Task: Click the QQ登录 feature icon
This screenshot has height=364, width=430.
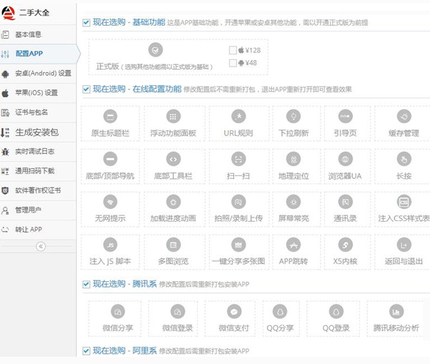Action: (336, 311)
